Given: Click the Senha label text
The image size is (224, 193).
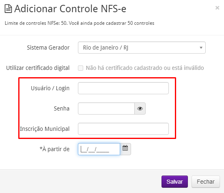Looking at the screenshot, I should click(x=62, y=108).
